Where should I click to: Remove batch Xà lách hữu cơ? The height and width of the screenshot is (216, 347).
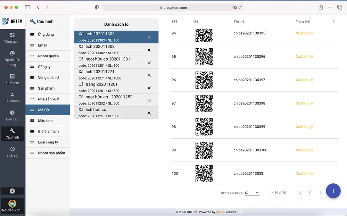click(149, 113)
